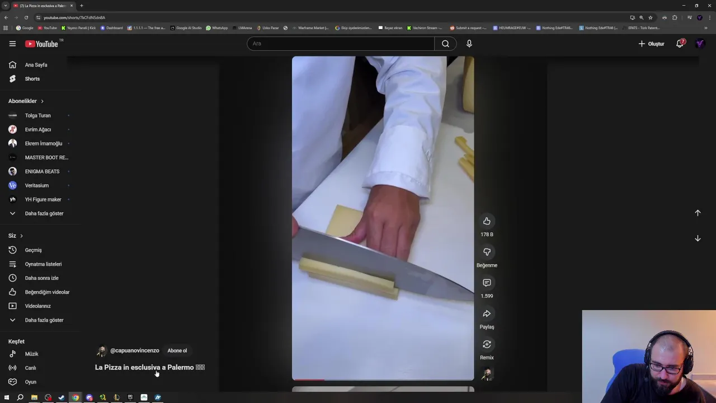
Task: Open Oynatma listeleri playlists
Action: coord(43,264)
